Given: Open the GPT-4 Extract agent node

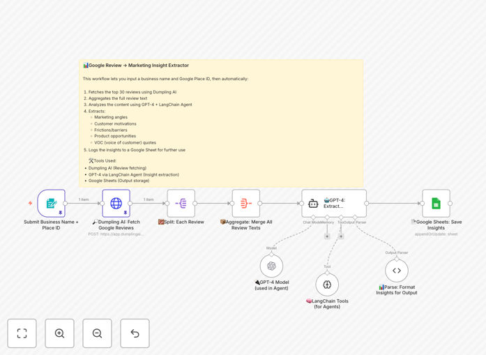Looking at the screenshot, I should [334, 204].
